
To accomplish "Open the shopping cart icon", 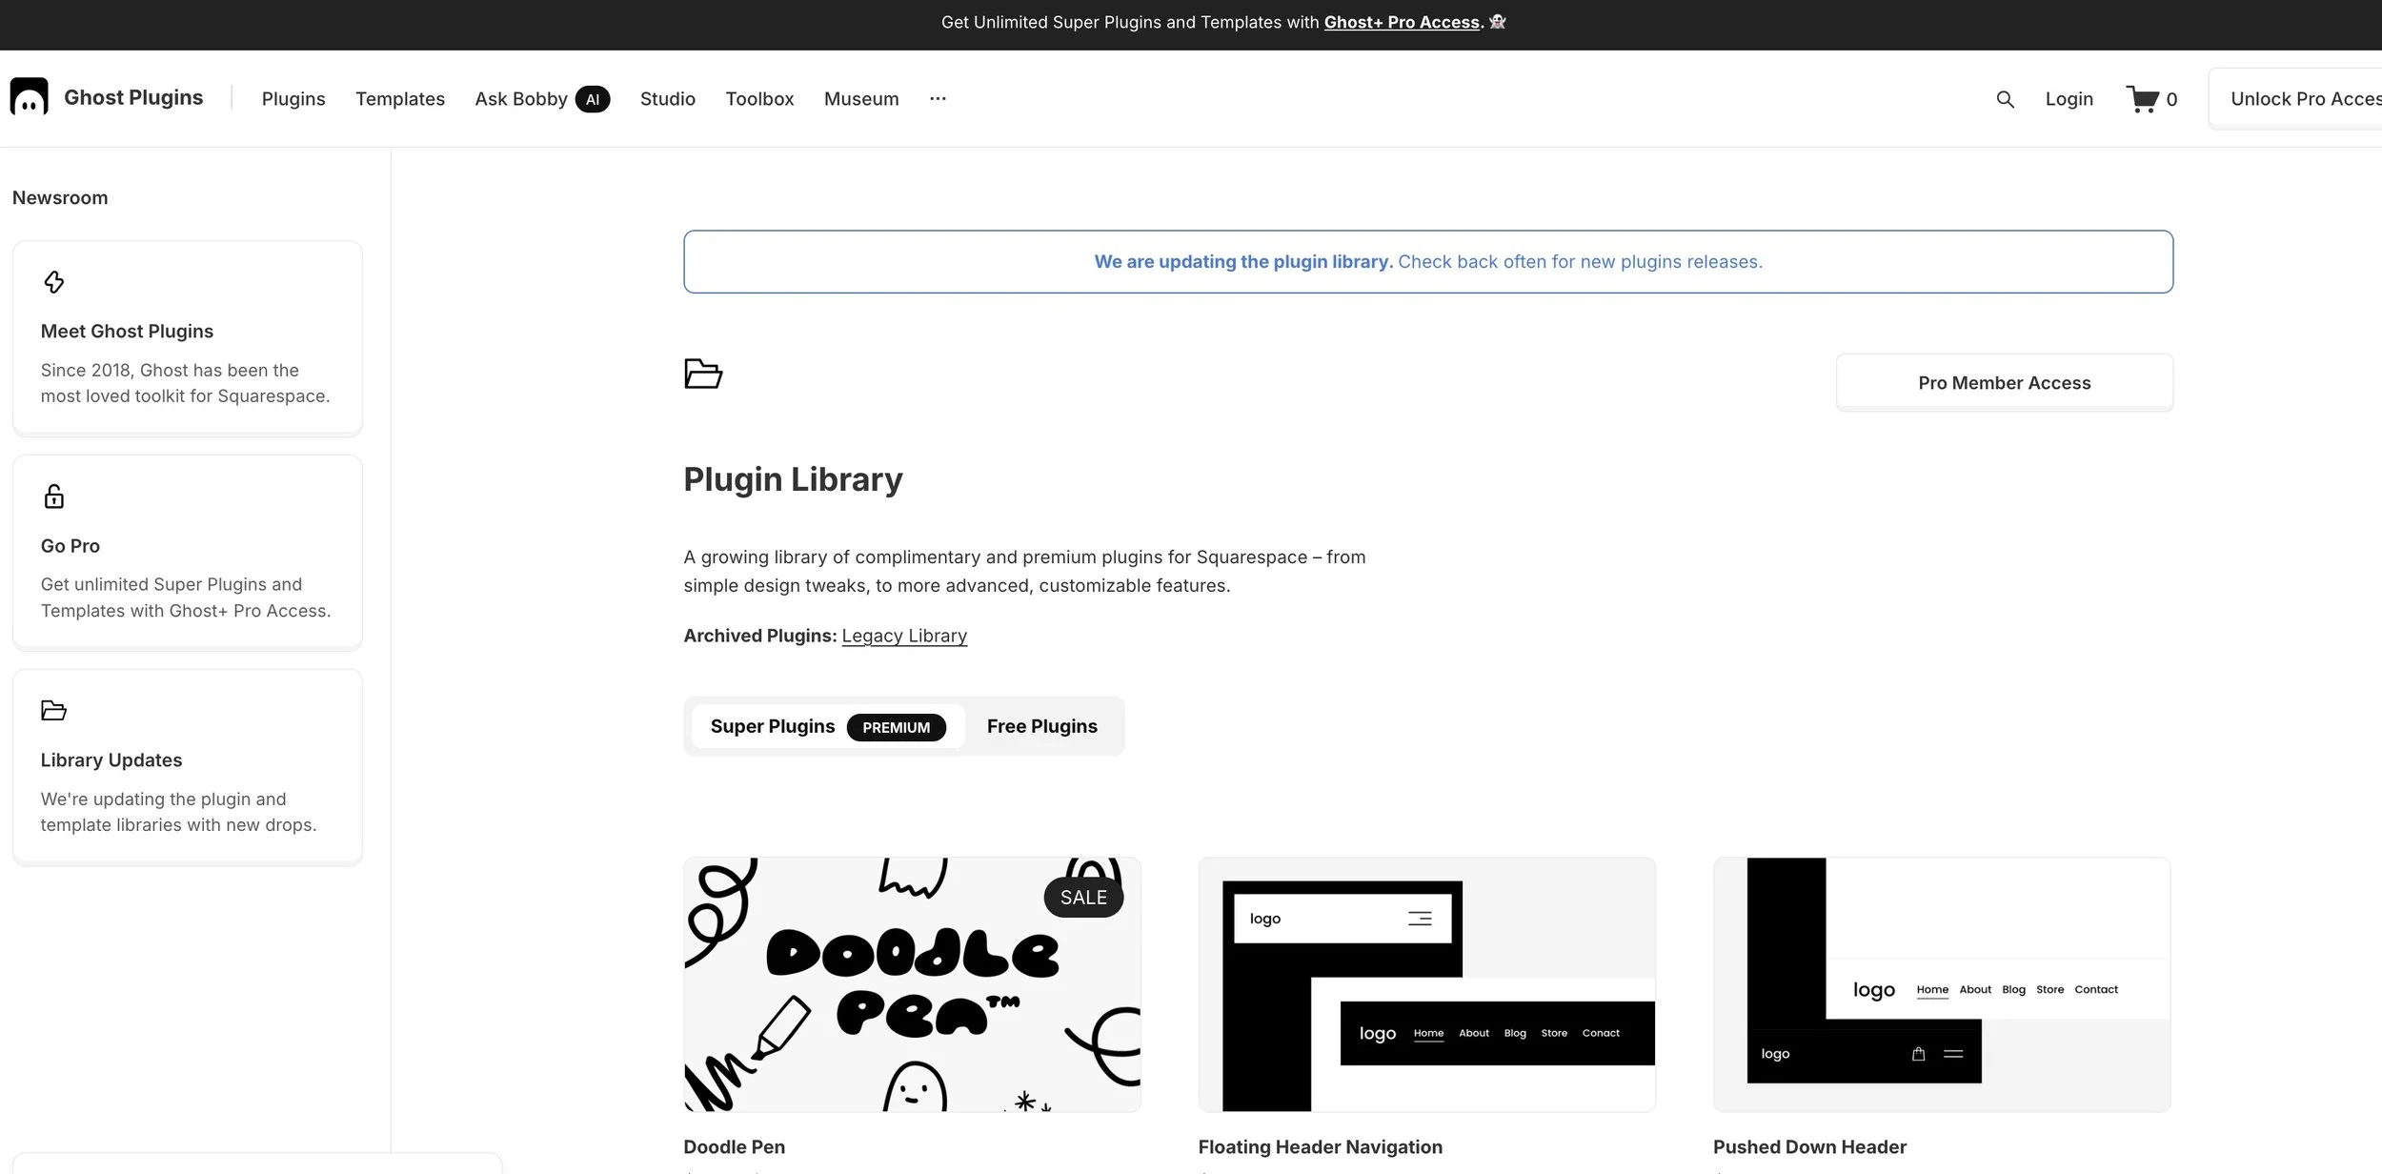I will tap(2142, 99).
